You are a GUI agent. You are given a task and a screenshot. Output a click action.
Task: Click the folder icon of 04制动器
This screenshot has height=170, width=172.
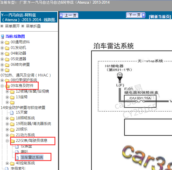pyautogui.click(x=7, y=54)
